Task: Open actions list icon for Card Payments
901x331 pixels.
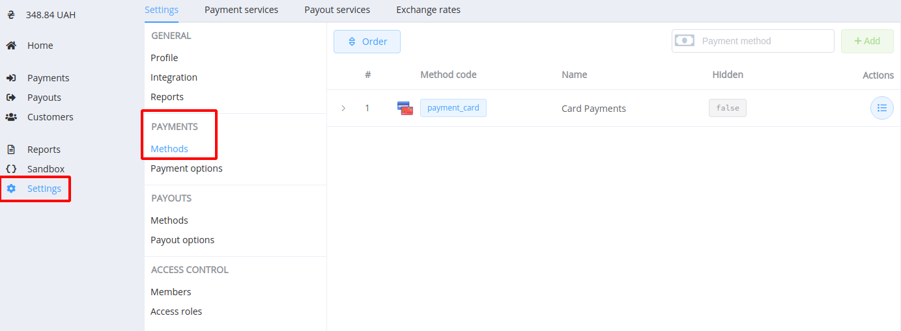Action: pos(881,108)
